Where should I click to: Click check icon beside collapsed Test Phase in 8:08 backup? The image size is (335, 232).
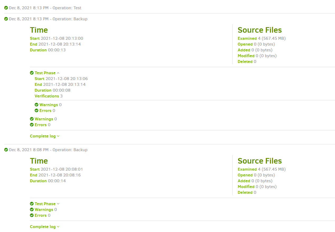click(x=32, y=204)
